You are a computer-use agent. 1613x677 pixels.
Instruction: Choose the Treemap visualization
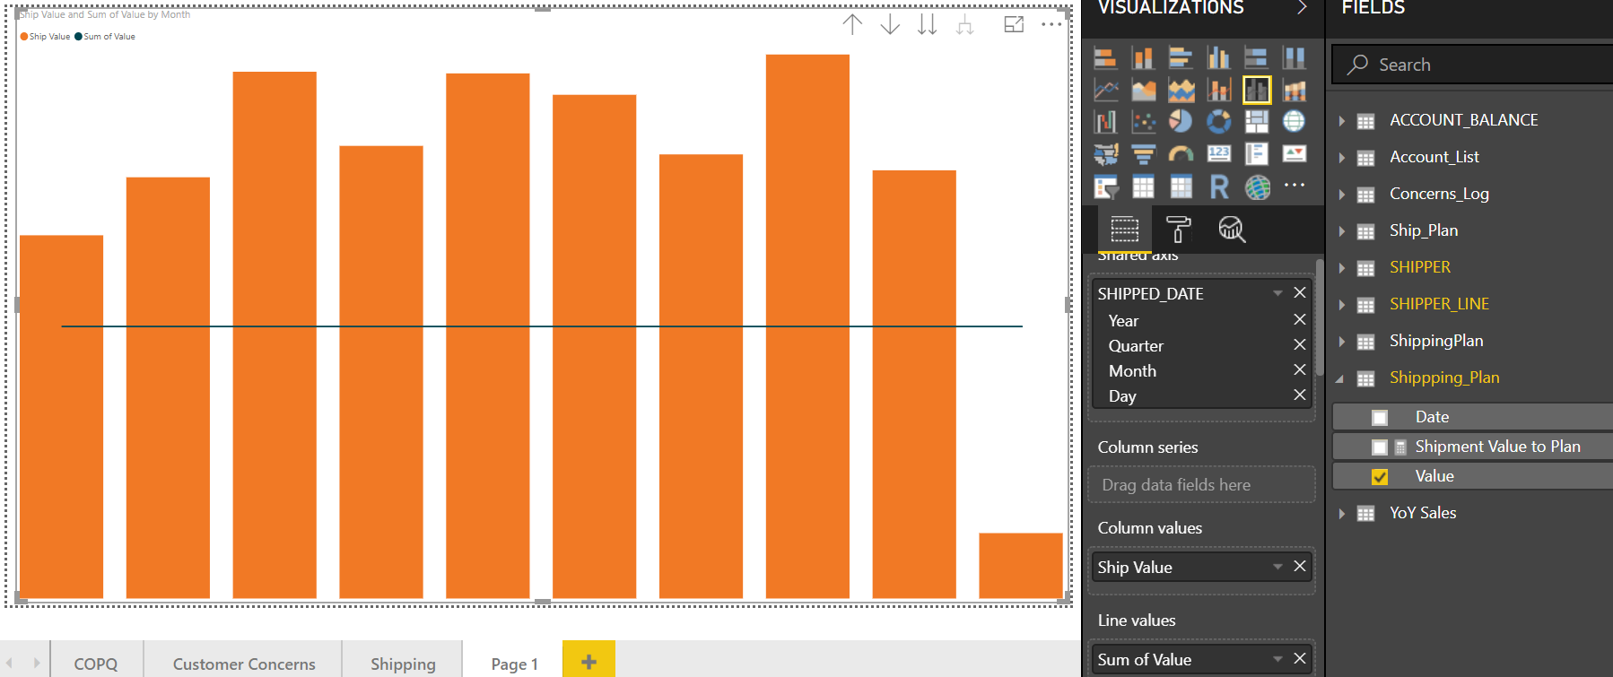pyautogui.click(x=1256, y=121)
